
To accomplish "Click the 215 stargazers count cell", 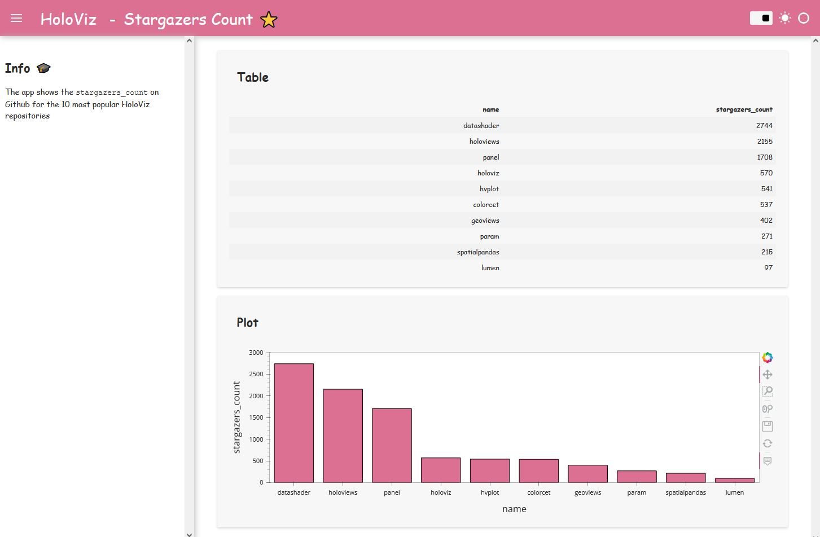I will tap(766, 252).
